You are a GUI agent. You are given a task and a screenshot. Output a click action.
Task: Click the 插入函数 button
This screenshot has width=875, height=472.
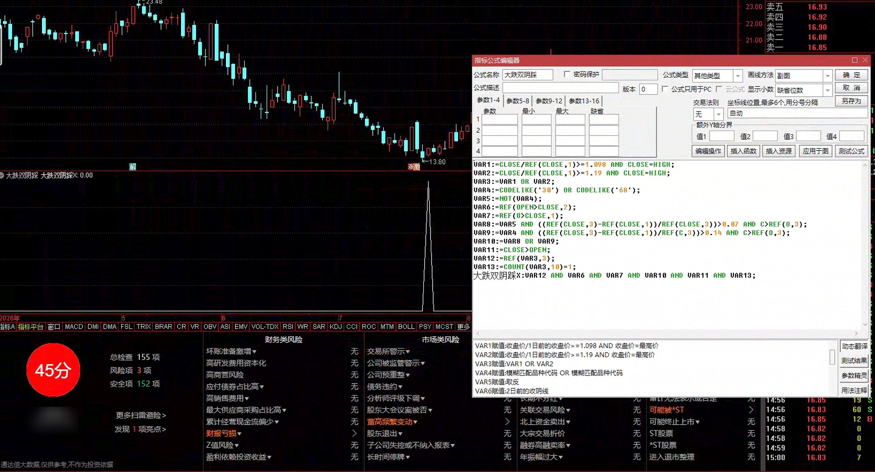click(743, 151)
